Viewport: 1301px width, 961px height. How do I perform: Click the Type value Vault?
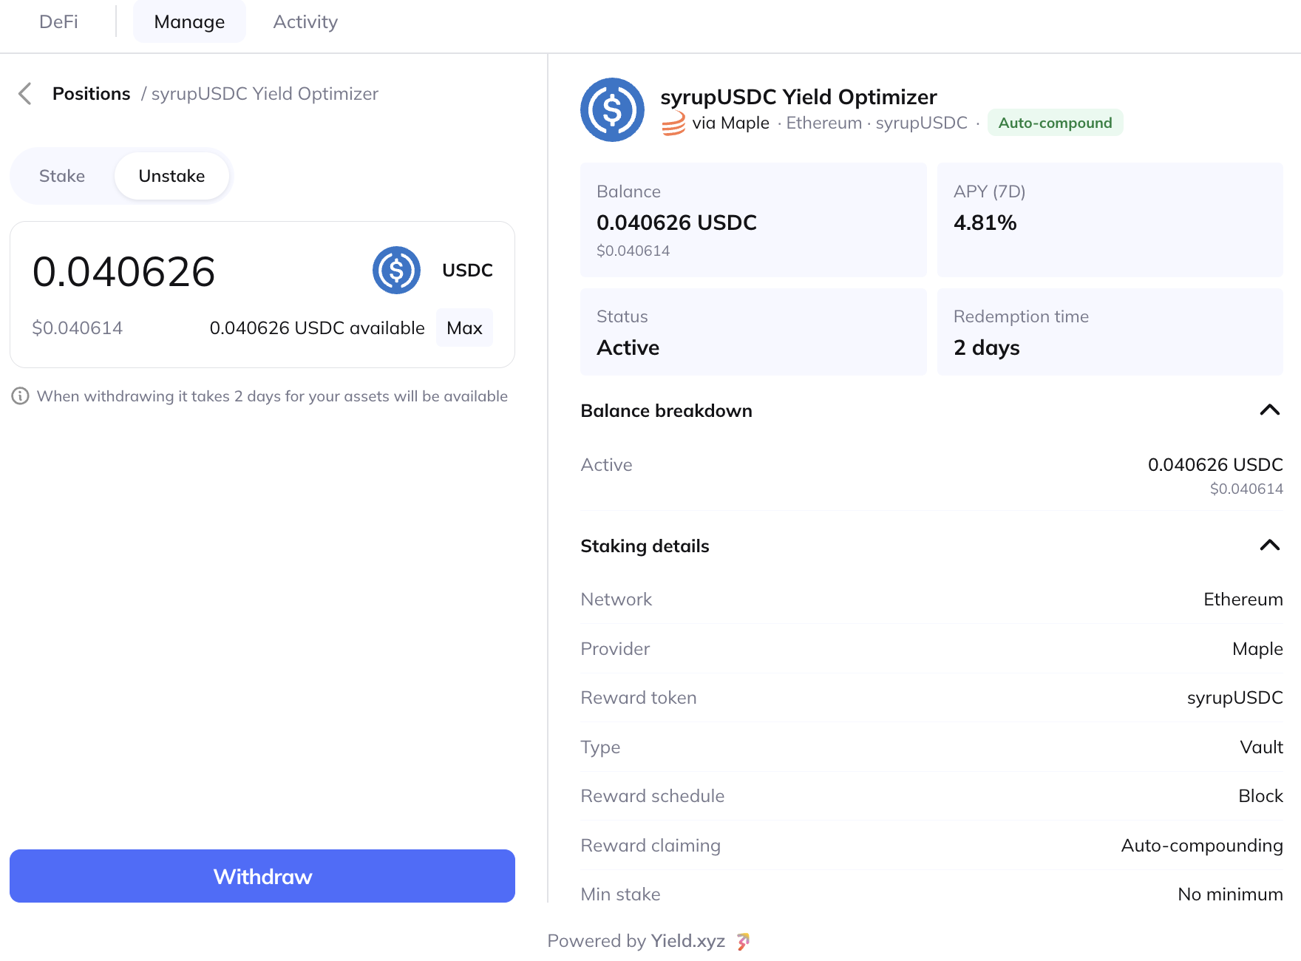point(1261,747)
